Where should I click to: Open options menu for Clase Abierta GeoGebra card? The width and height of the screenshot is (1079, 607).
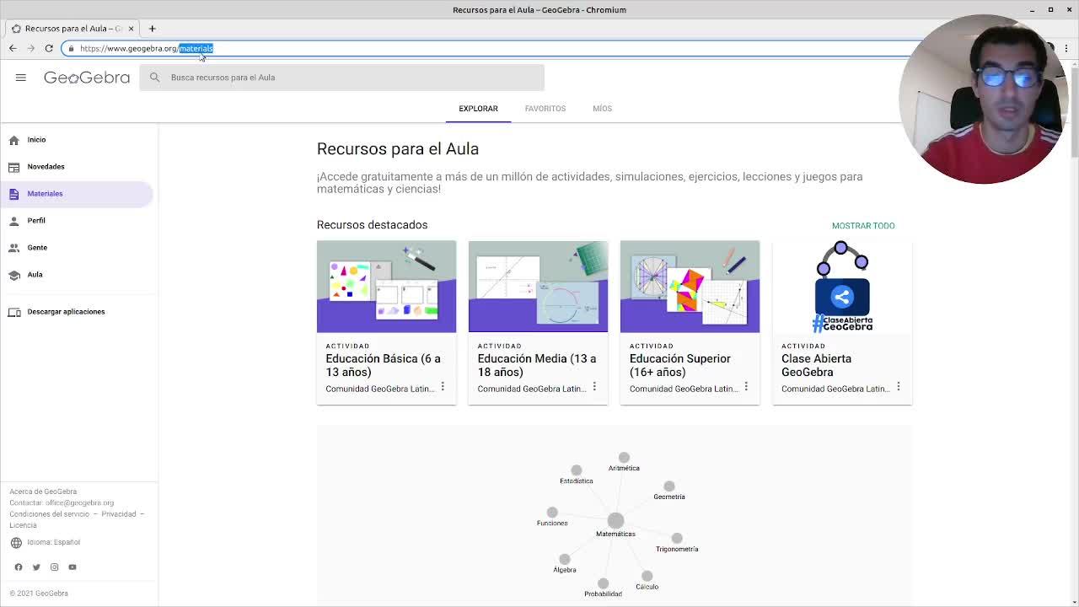(898, 387)
